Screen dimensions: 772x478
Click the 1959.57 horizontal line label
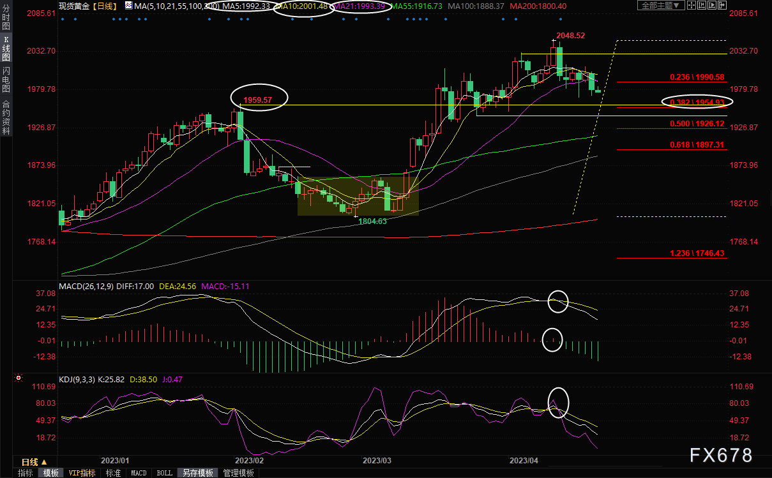[258, 100]
